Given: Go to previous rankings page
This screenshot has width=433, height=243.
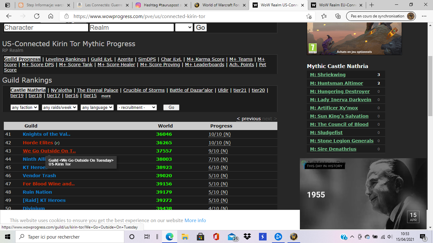Looking at the screenshot, I should pos(249,119).
